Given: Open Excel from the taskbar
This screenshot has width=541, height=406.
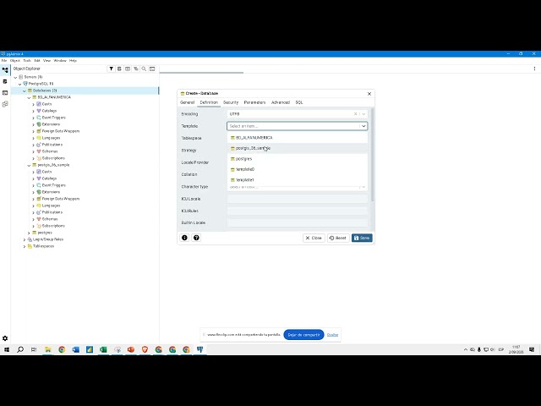Looking at the screenshot, I should pyautogui.click(x=103, y=349).
